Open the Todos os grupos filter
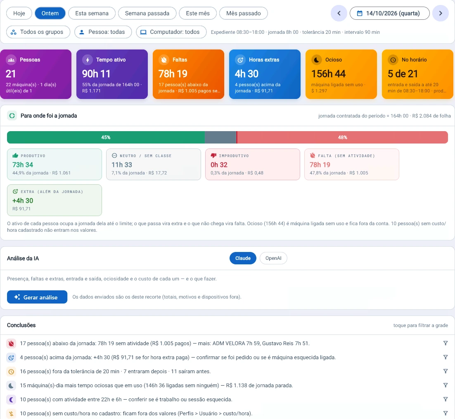Viewport: 455px width, 419px height. (x=38, y=32)
